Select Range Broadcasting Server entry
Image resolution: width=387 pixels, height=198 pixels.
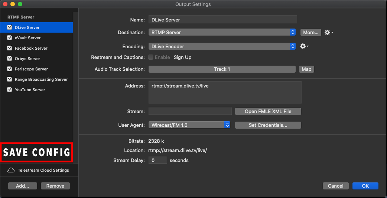(36, 79)
